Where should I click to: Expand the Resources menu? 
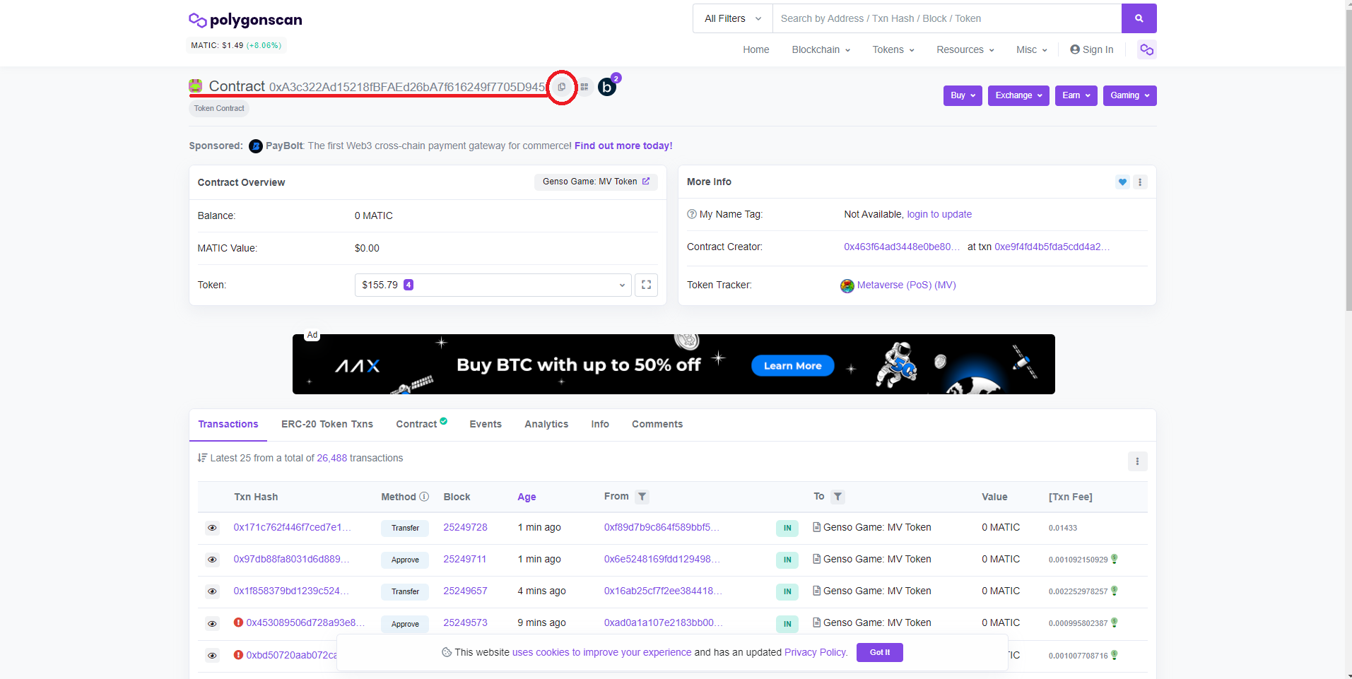click(965, 49)
